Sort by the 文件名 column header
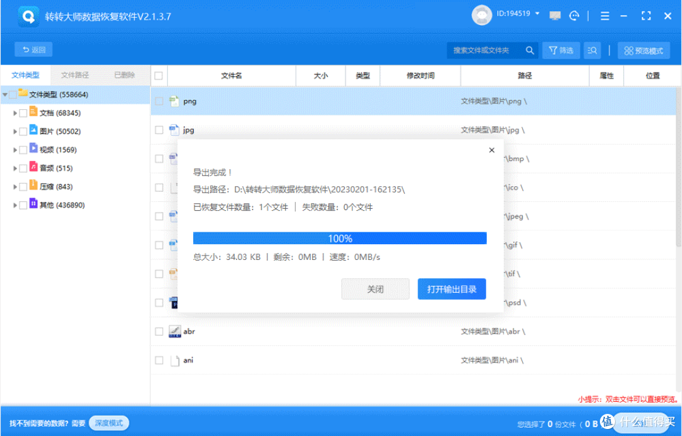 [231, 76]
